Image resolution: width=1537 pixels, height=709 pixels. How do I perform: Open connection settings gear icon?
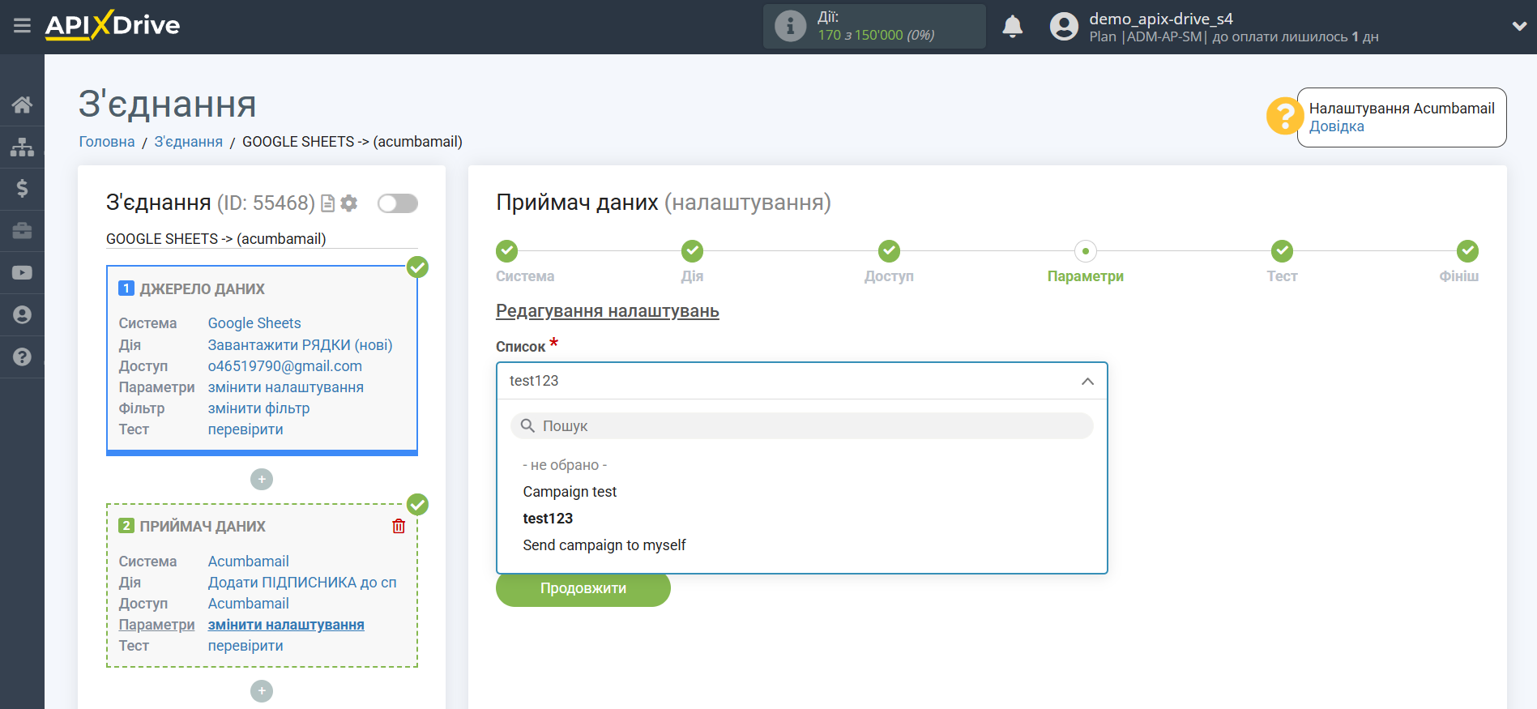click(x=349, y=203)
